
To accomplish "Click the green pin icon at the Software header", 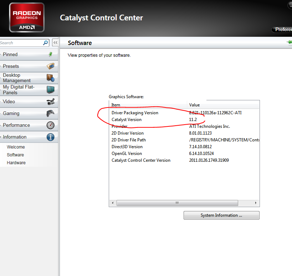I will point(290,42).
